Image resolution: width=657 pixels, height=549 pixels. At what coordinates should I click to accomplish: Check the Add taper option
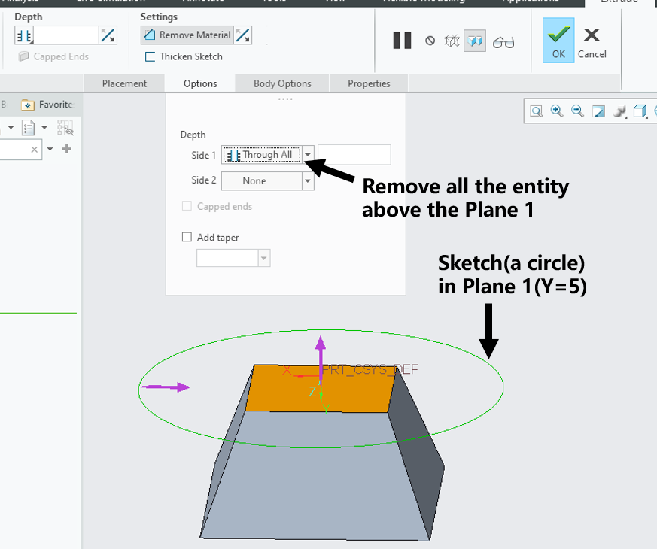tap(186, 237)
